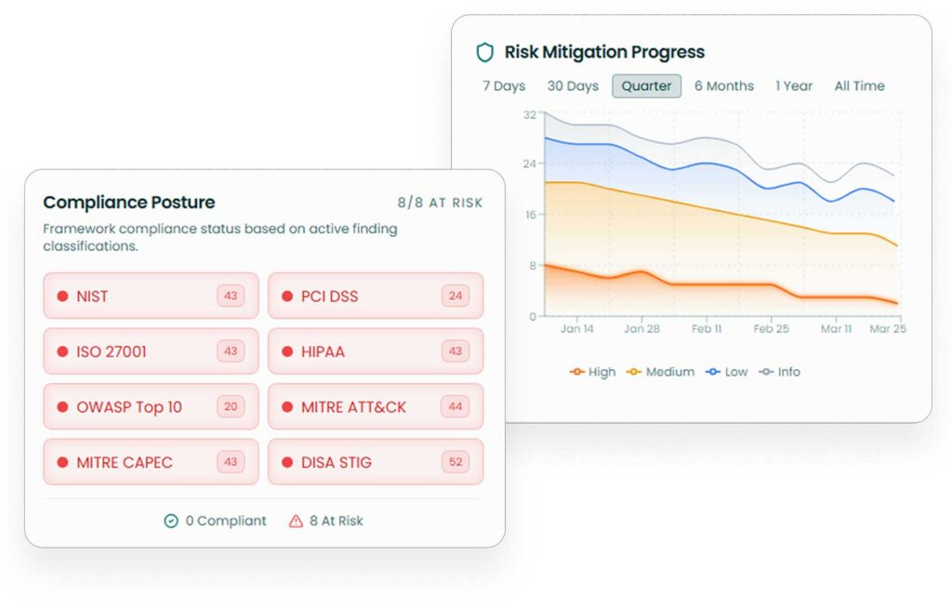Viewport: 952px width, 608px height.
Task: Click the shield icon beside Risk Mitigation Progress
Action: [484, 52]
